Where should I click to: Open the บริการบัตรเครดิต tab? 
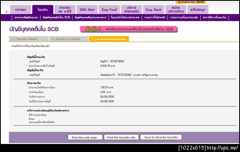click(x=131, y=10)
